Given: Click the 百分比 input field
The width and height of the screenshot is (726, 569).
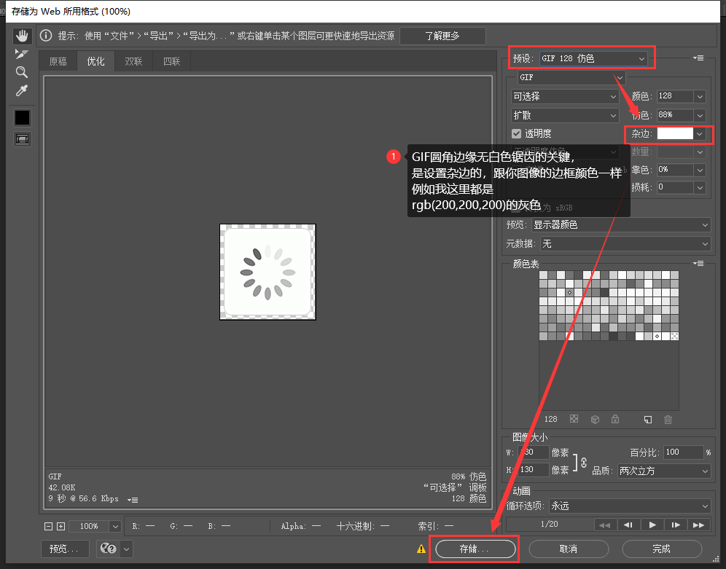Looking at the screenshot, I should (x=683, y=452).
